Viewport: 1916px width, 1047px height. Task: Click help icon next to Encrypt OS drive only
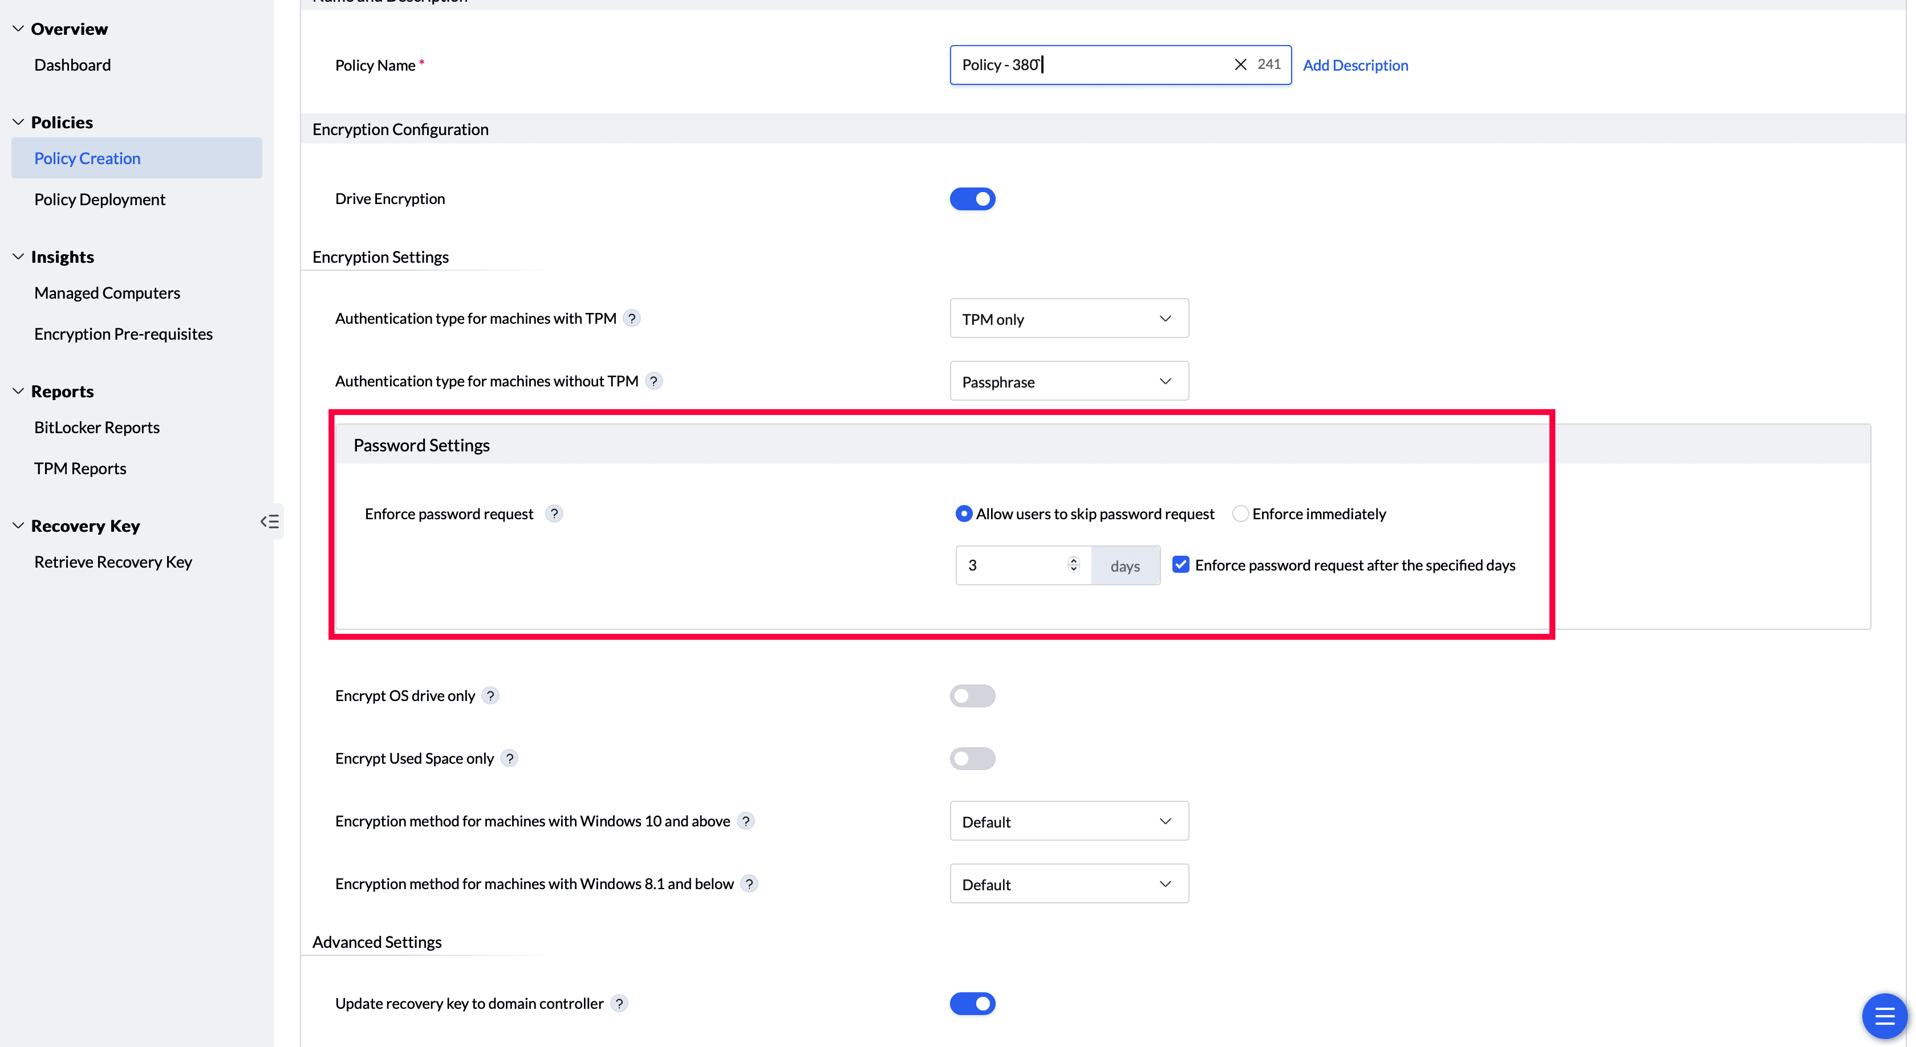tap(490, 695)
